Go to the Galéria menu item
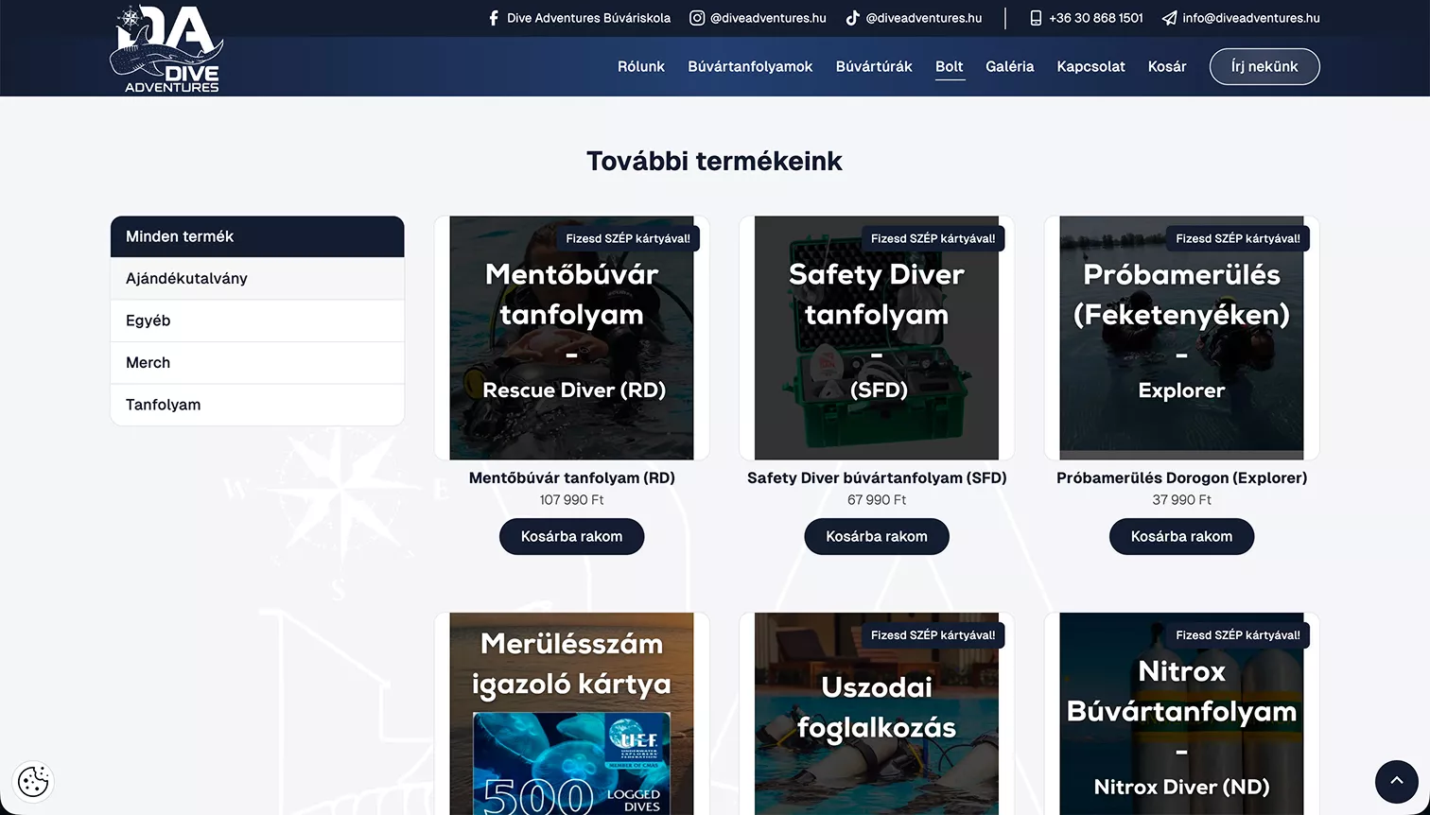The width and height of the screenshot is (1430, 815). point(1009,66)
